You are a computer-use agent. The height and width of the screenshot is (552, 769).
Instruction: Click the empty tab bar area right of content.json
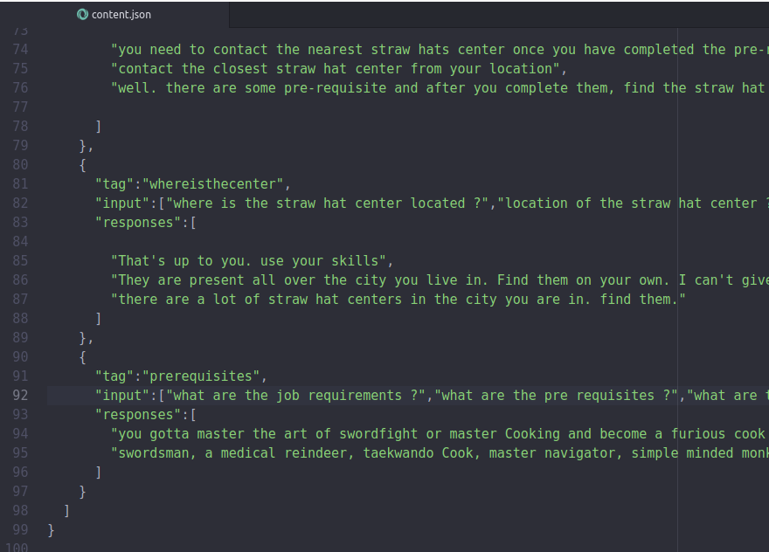[x=481, y=14]
